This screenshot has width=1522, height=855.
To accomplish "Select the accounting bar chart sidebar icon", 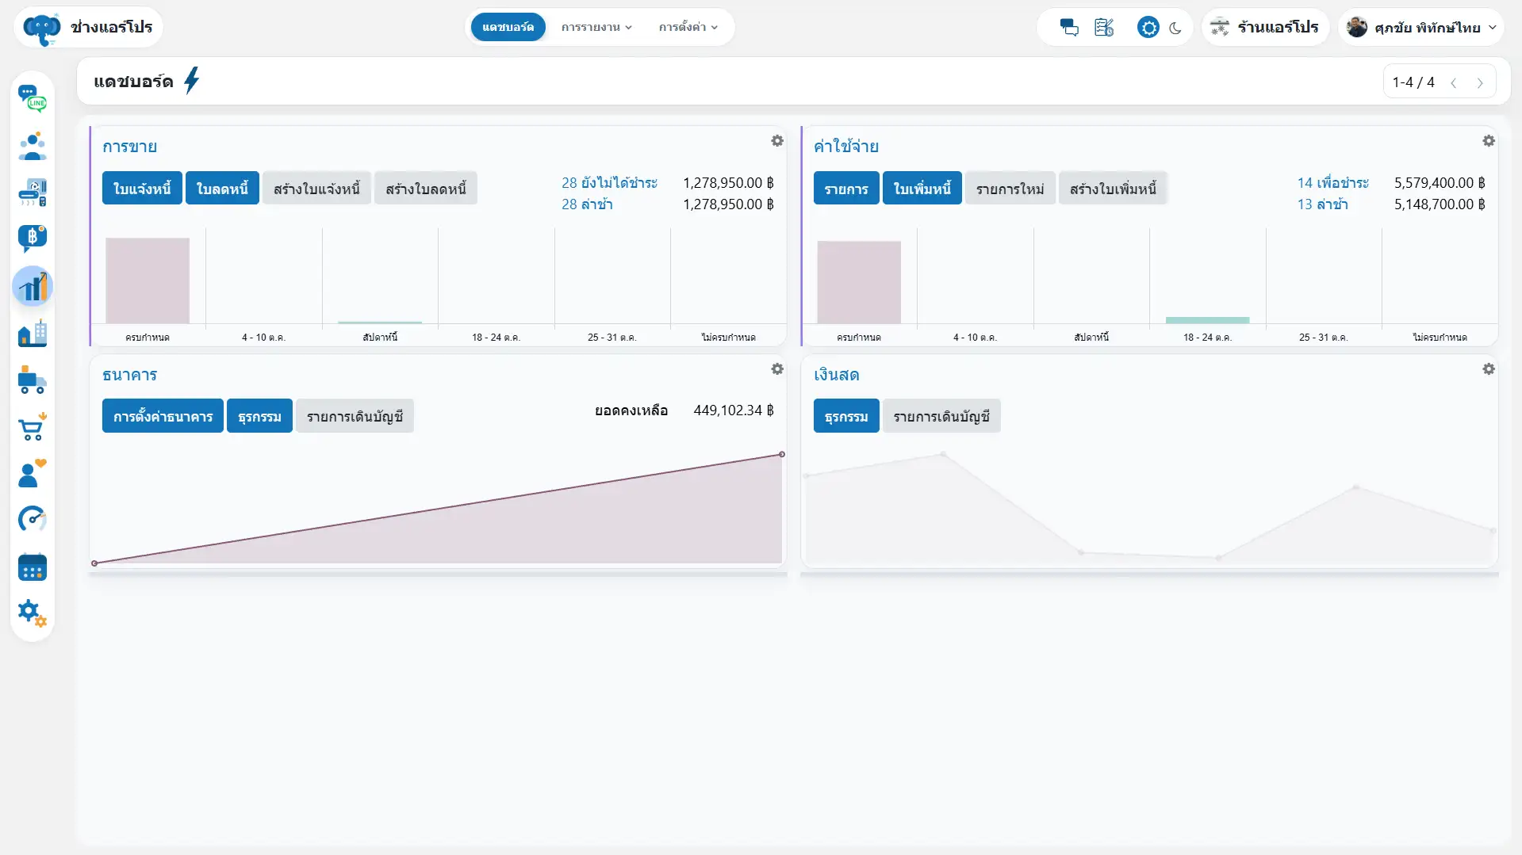I will [x=33, y=286].
